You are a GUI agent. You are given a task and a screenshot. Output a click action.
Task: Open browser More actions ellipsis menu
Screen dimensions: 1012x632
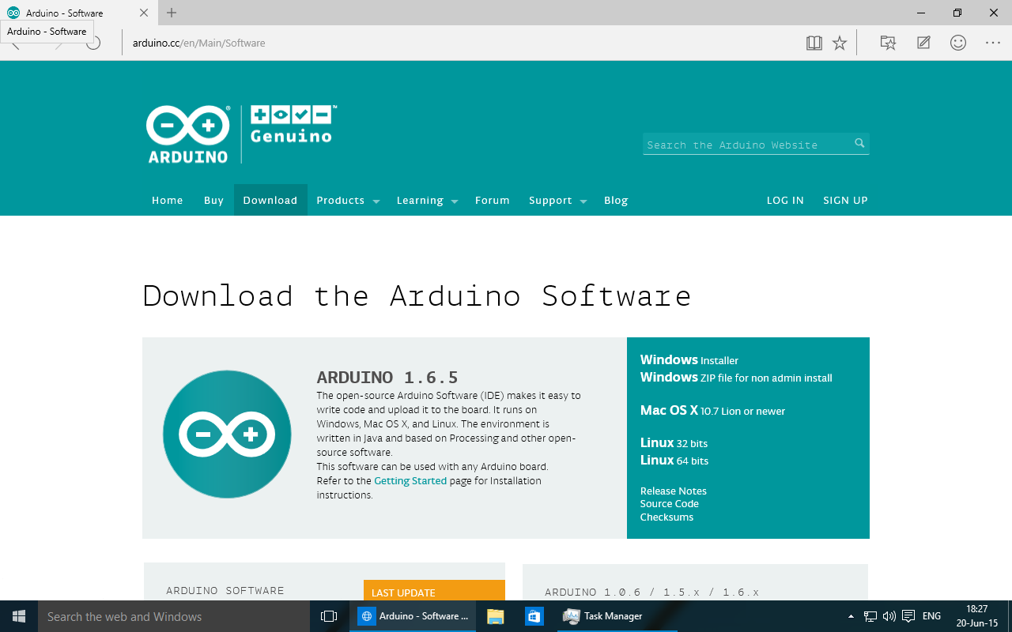coord(993,43)
